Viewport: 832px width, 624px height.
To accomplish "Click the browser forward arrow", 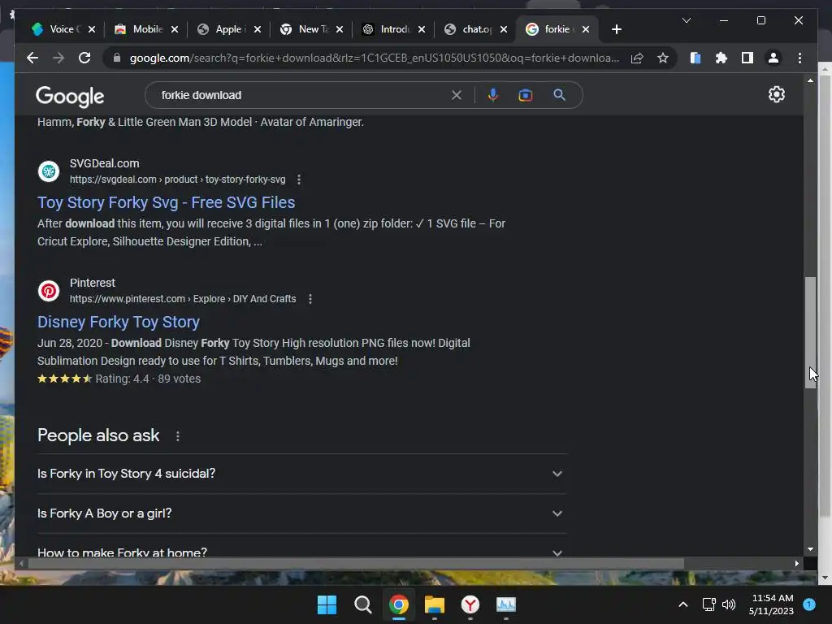I will 58,58.
